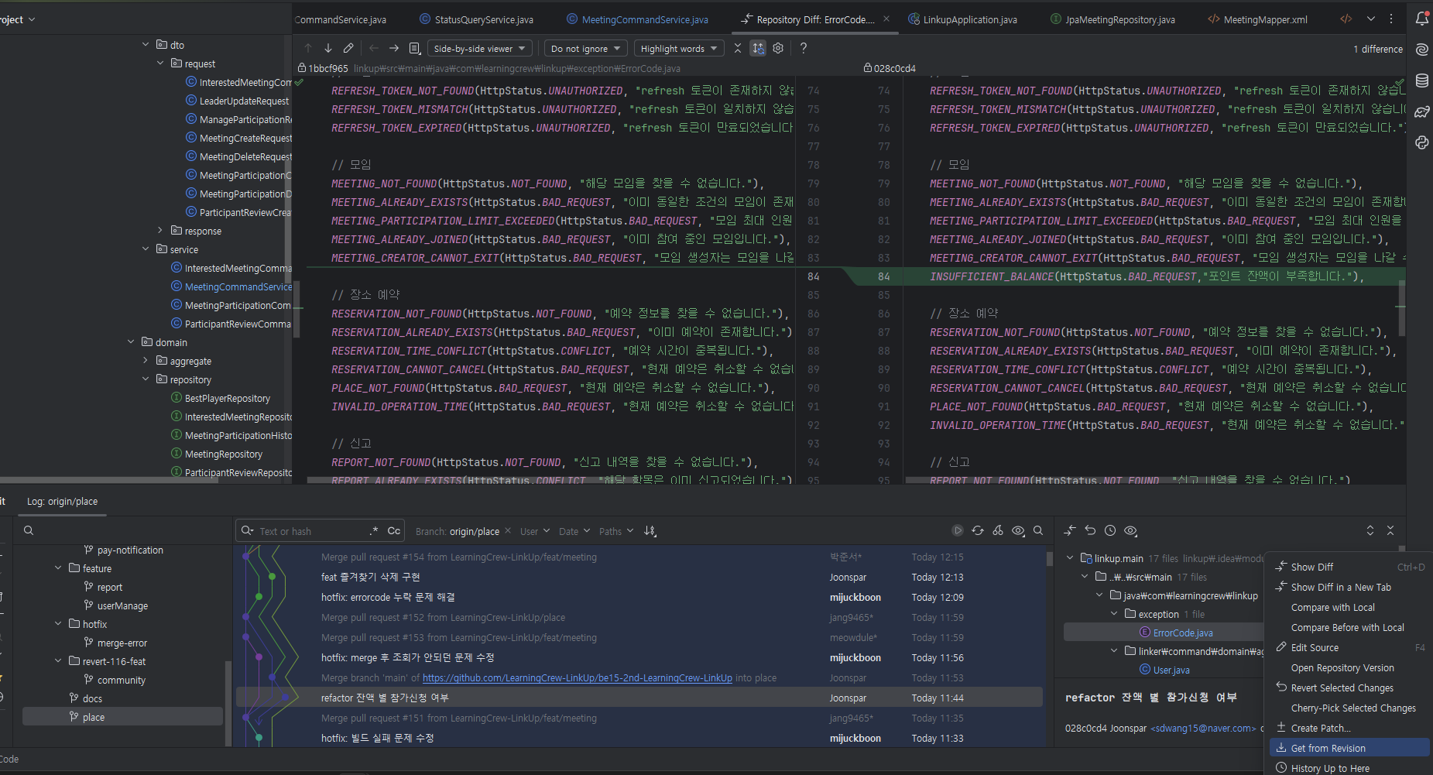Open diff viewer settings gear
1433x775 pixels.
click(778, 48)
